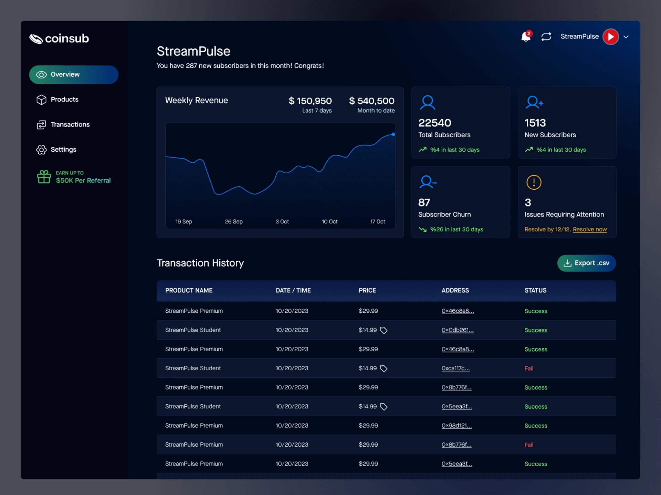Click the 26 Sep axis label
Screen dimensions: 661x495
[234, 222]
